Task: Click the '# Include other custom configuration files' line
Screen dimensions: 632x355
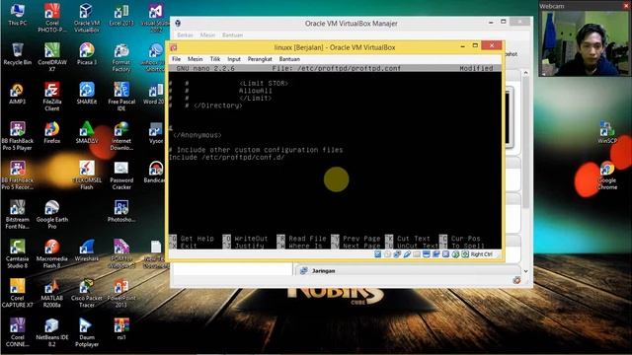Action: click(256, 150)
